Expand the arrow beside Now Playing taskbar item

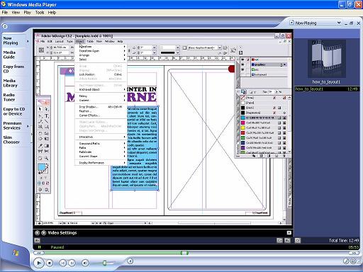pos(28,41)
